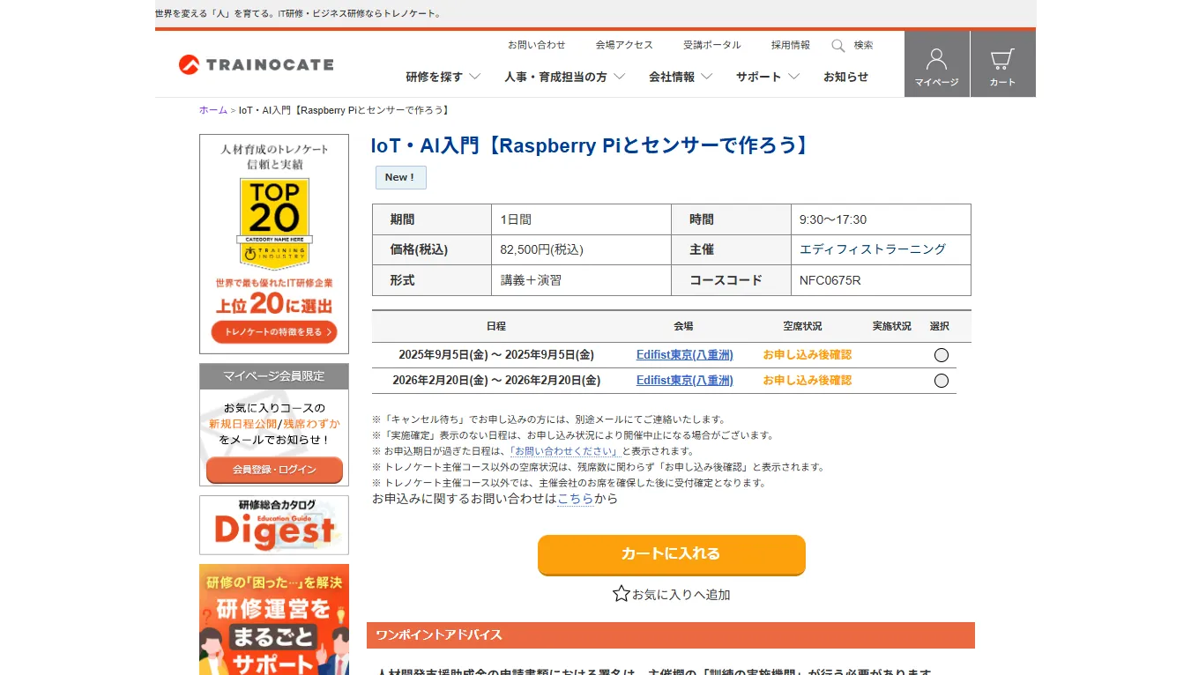Select the September 5, 2025 schedule radio button

coord(941,355)
